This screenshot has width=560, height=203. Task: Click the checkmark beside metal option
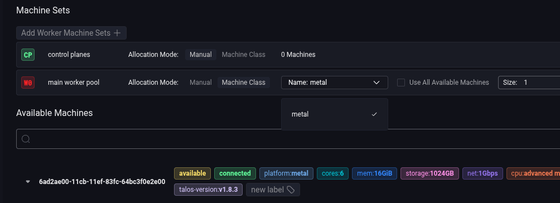374,114
